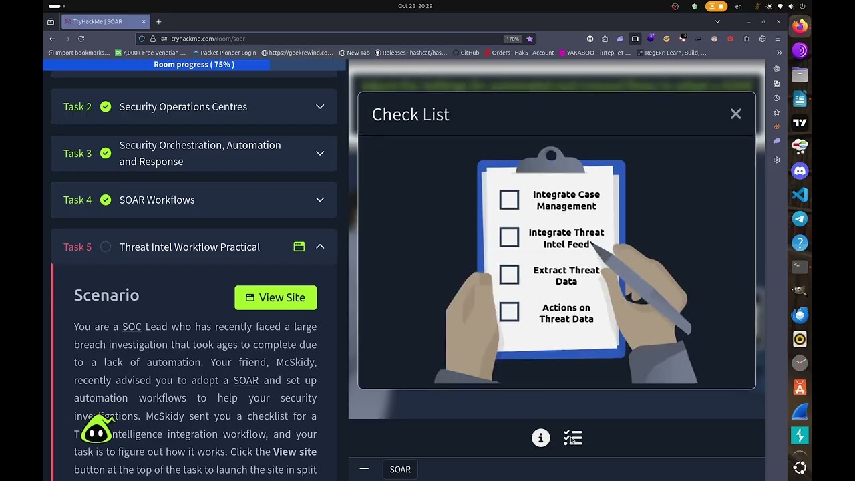Open Discord from the dock
This screenshot has width=855, height=481.
point(800,171)
